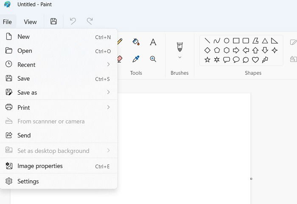Click the canvas corner resize handle
The width and height of the screenshot is (297, 204).
[x=251, y=179]
